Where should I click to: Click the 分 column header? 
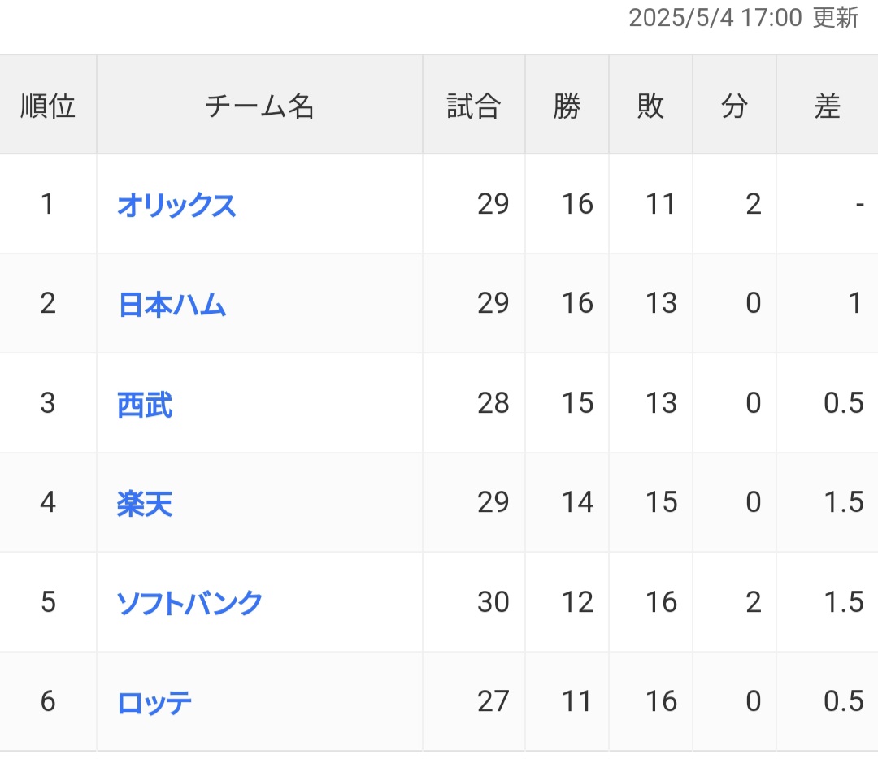tap(734, 106)
